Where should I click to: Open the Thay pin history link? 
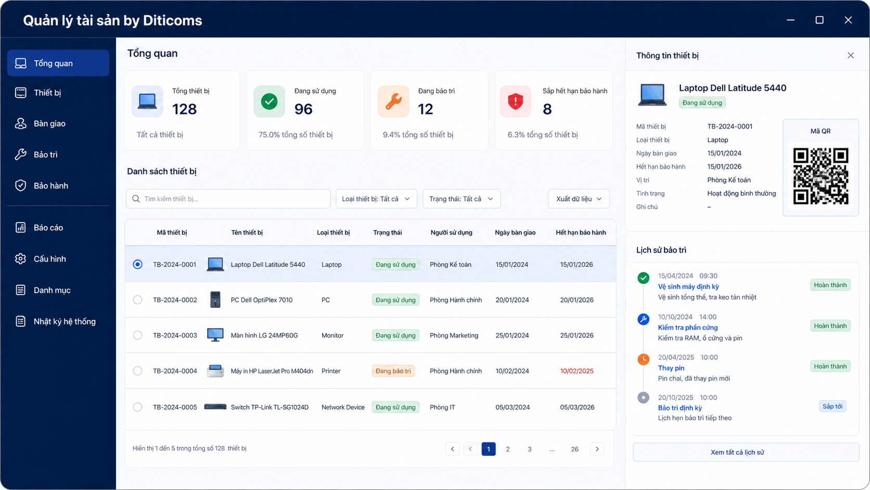click(x=671, y=368)
